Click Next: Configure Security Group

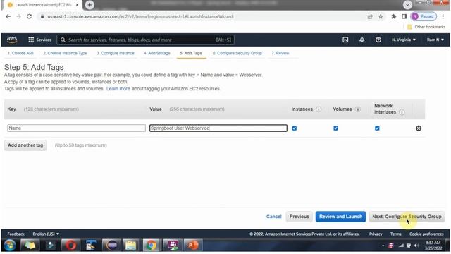click(x=407, y=217)
